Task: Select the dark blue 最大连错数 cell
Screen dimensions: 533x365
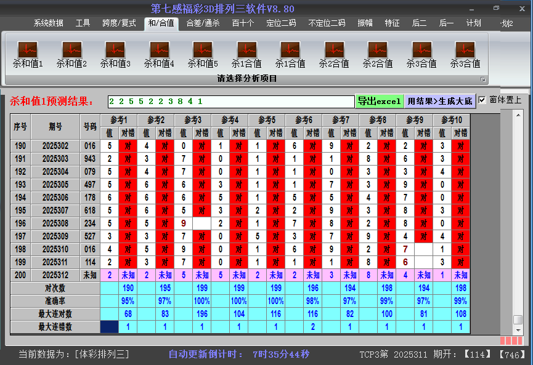Action: (109, 327)
